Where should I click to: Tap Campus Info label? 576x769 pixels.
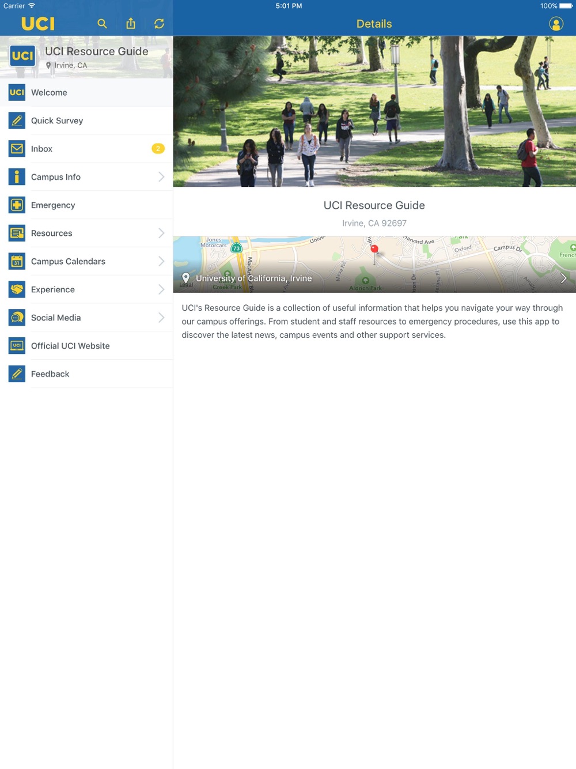[x=56, y=177]
